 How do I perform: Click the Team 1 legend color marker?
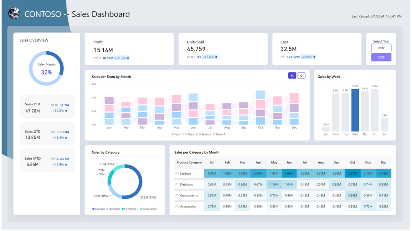click(x=173, y=134)
